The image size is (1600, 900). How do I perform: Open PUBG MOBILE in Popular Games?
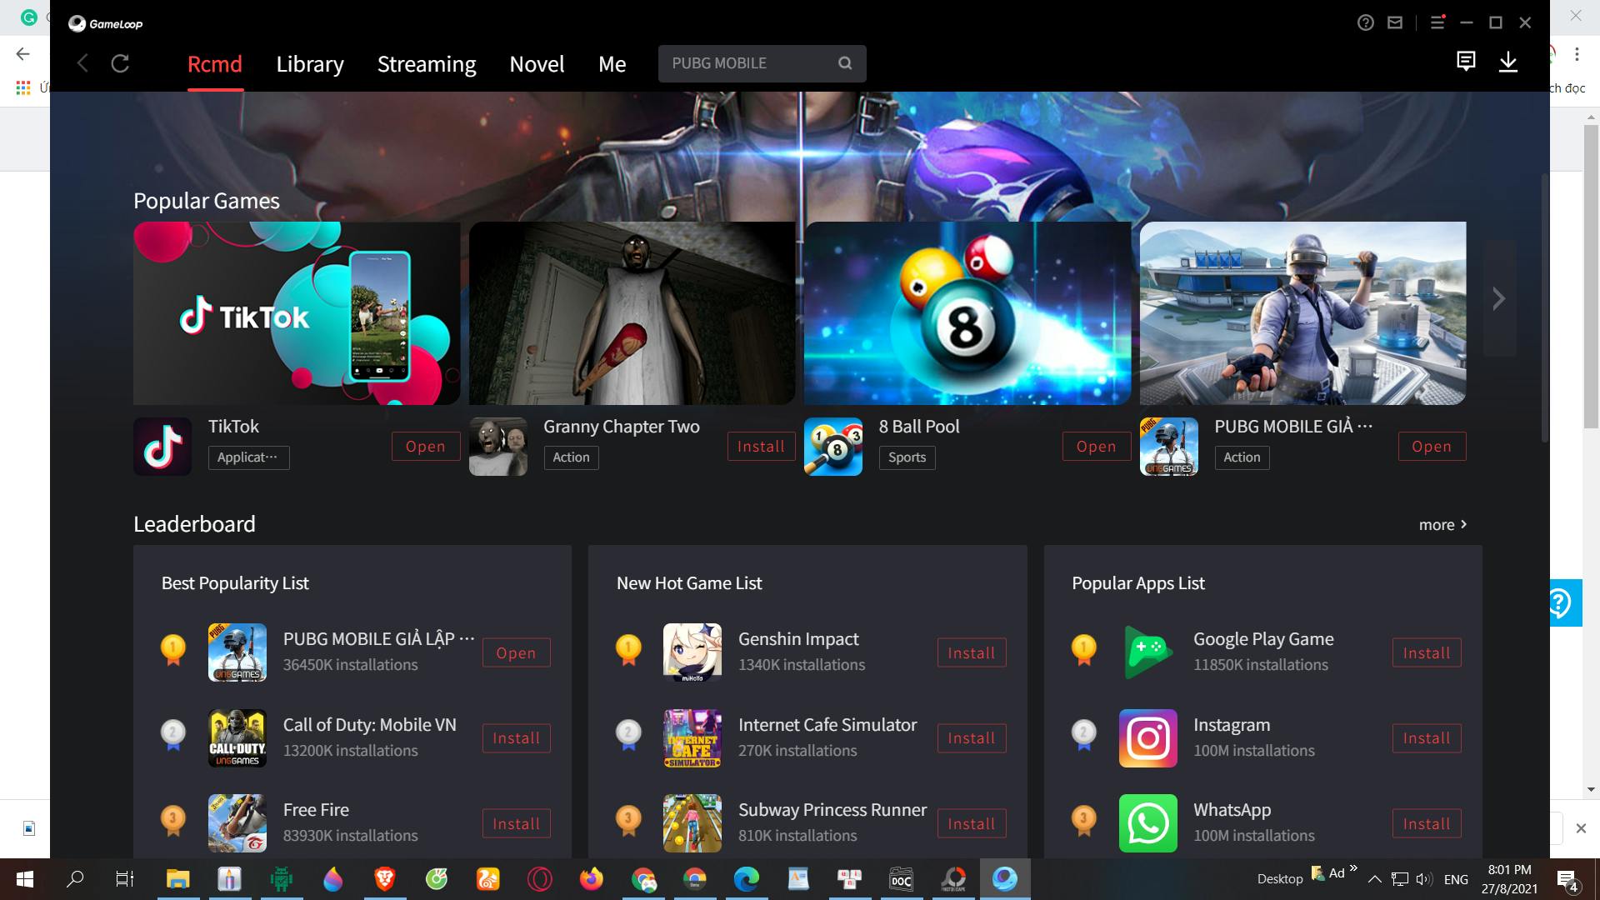click(1432, 447)
